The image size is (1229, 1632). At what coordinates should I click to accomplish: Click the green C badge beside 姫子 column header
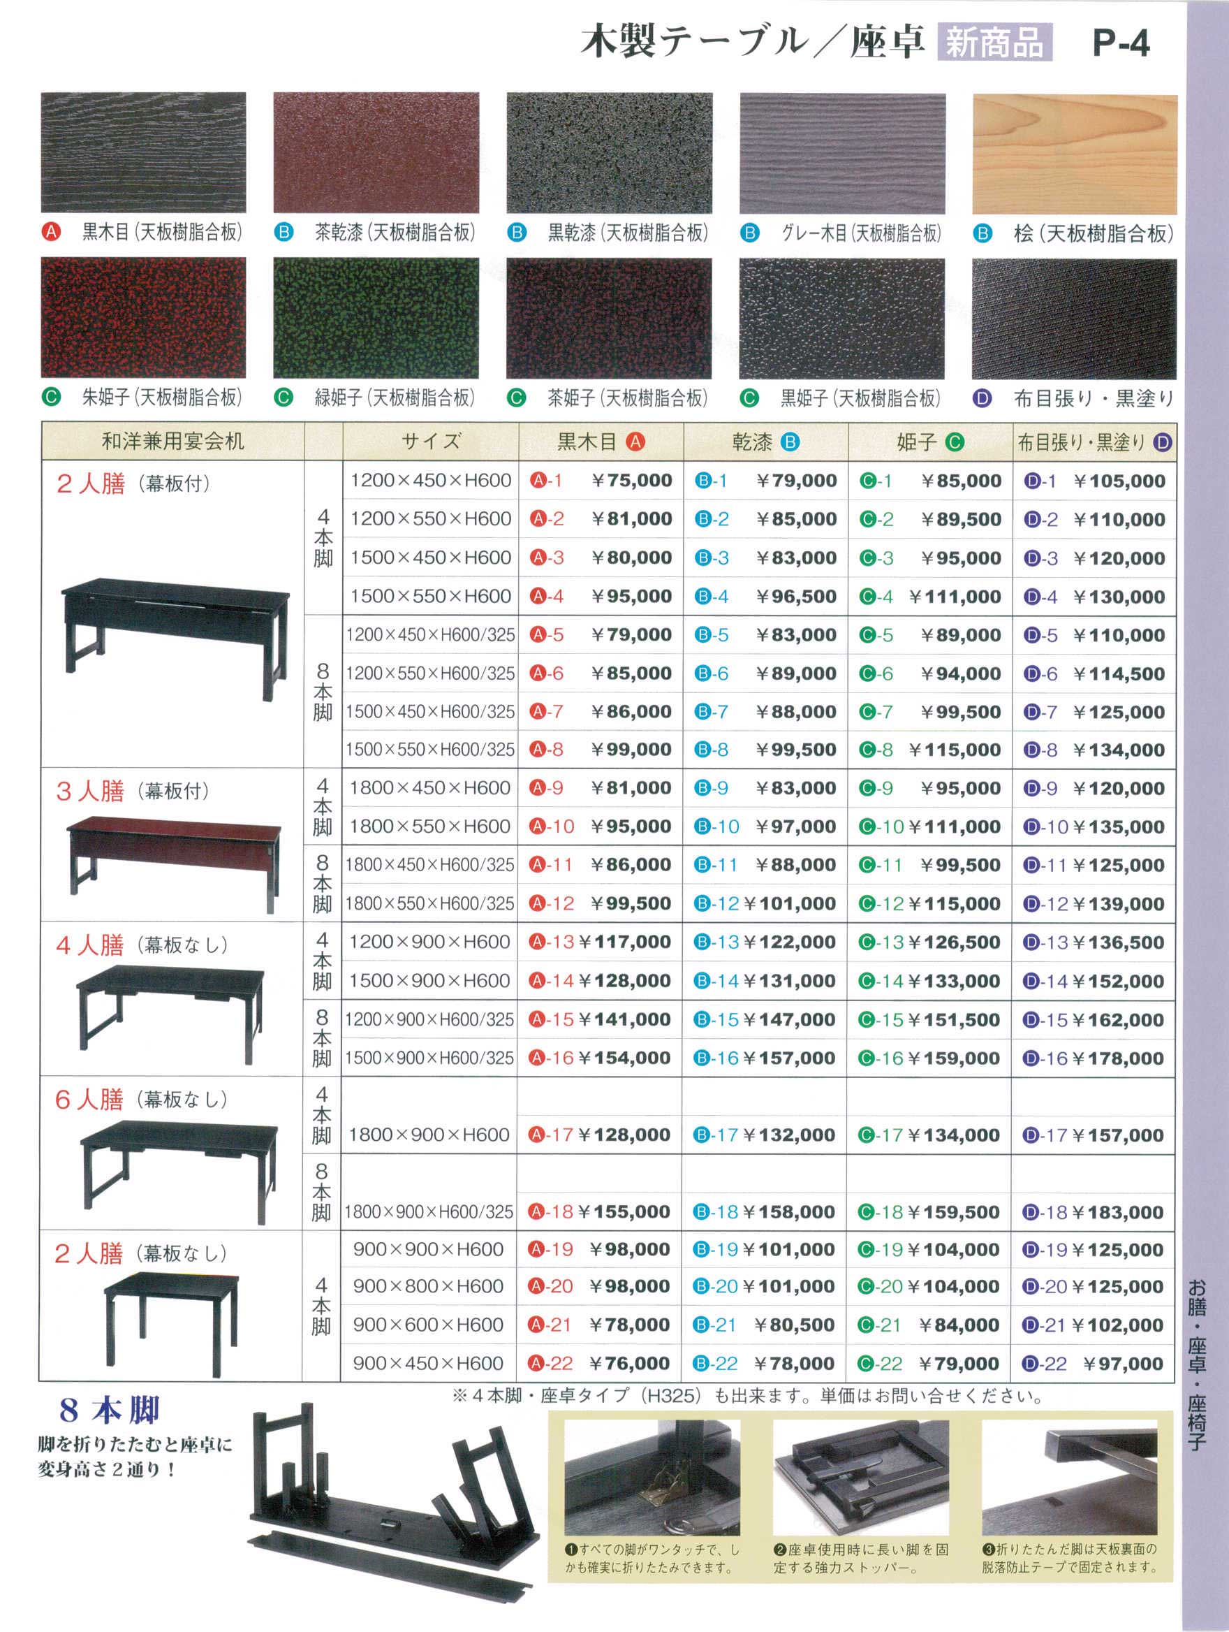[954, 442]
